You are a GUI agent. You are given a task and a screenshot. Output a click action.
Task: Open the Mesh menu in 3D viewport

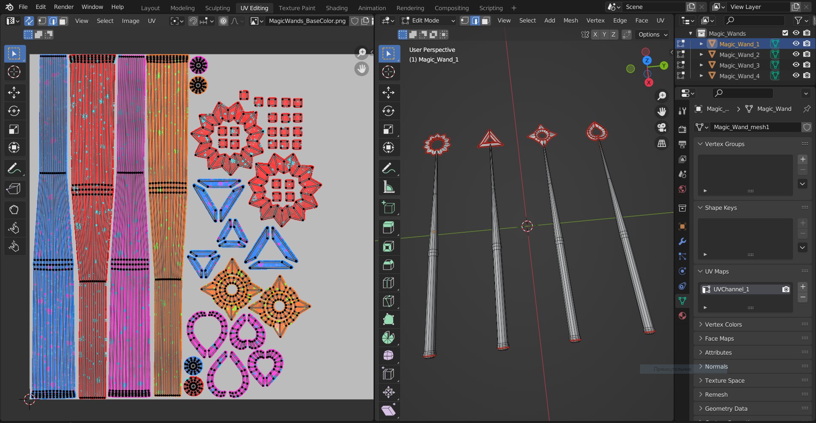[570, 20]
